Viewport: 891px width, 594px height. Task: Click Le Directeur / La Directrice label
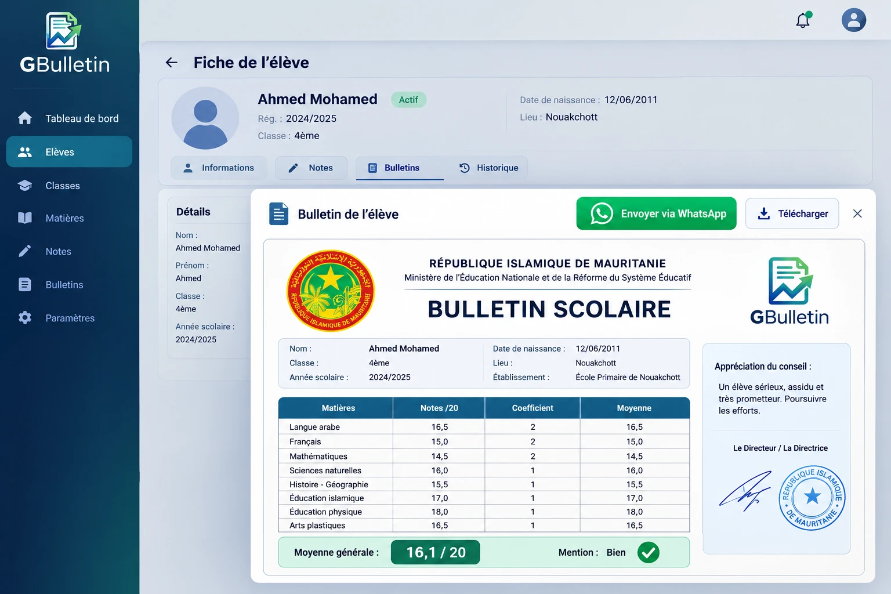tap(780, 448)
